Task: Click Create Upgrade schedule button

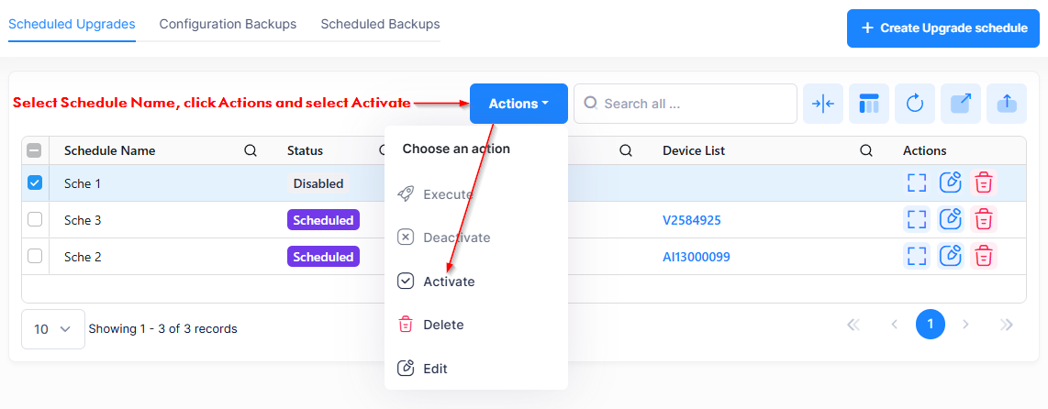Action: point(942,28)
